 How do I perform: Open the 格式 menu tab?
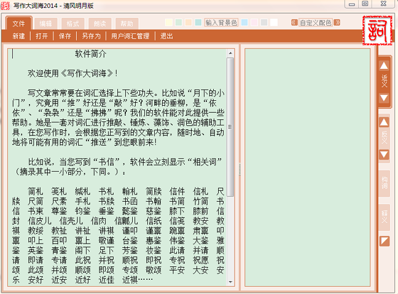click(72, 23)
